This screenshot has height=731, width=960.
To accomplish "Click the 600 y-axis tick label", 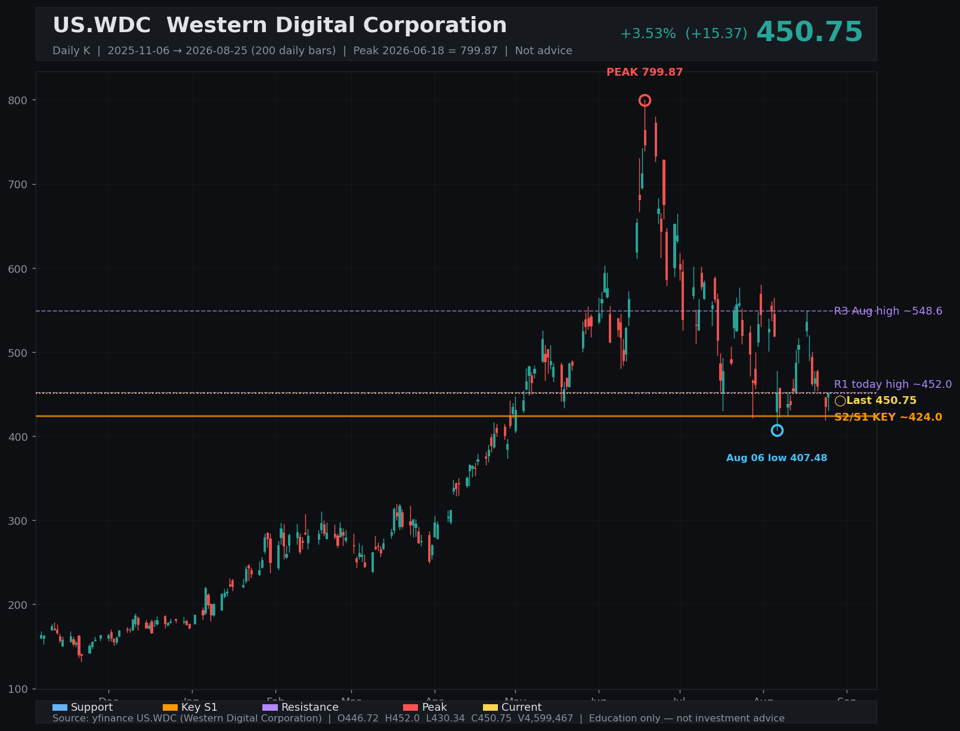I will tap(17, 268).
